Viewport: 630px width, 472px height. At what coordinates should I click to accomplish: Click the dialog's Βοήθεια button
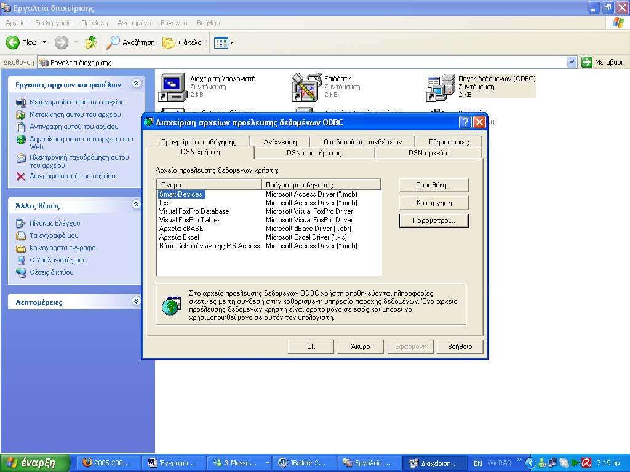coord(460,347)
